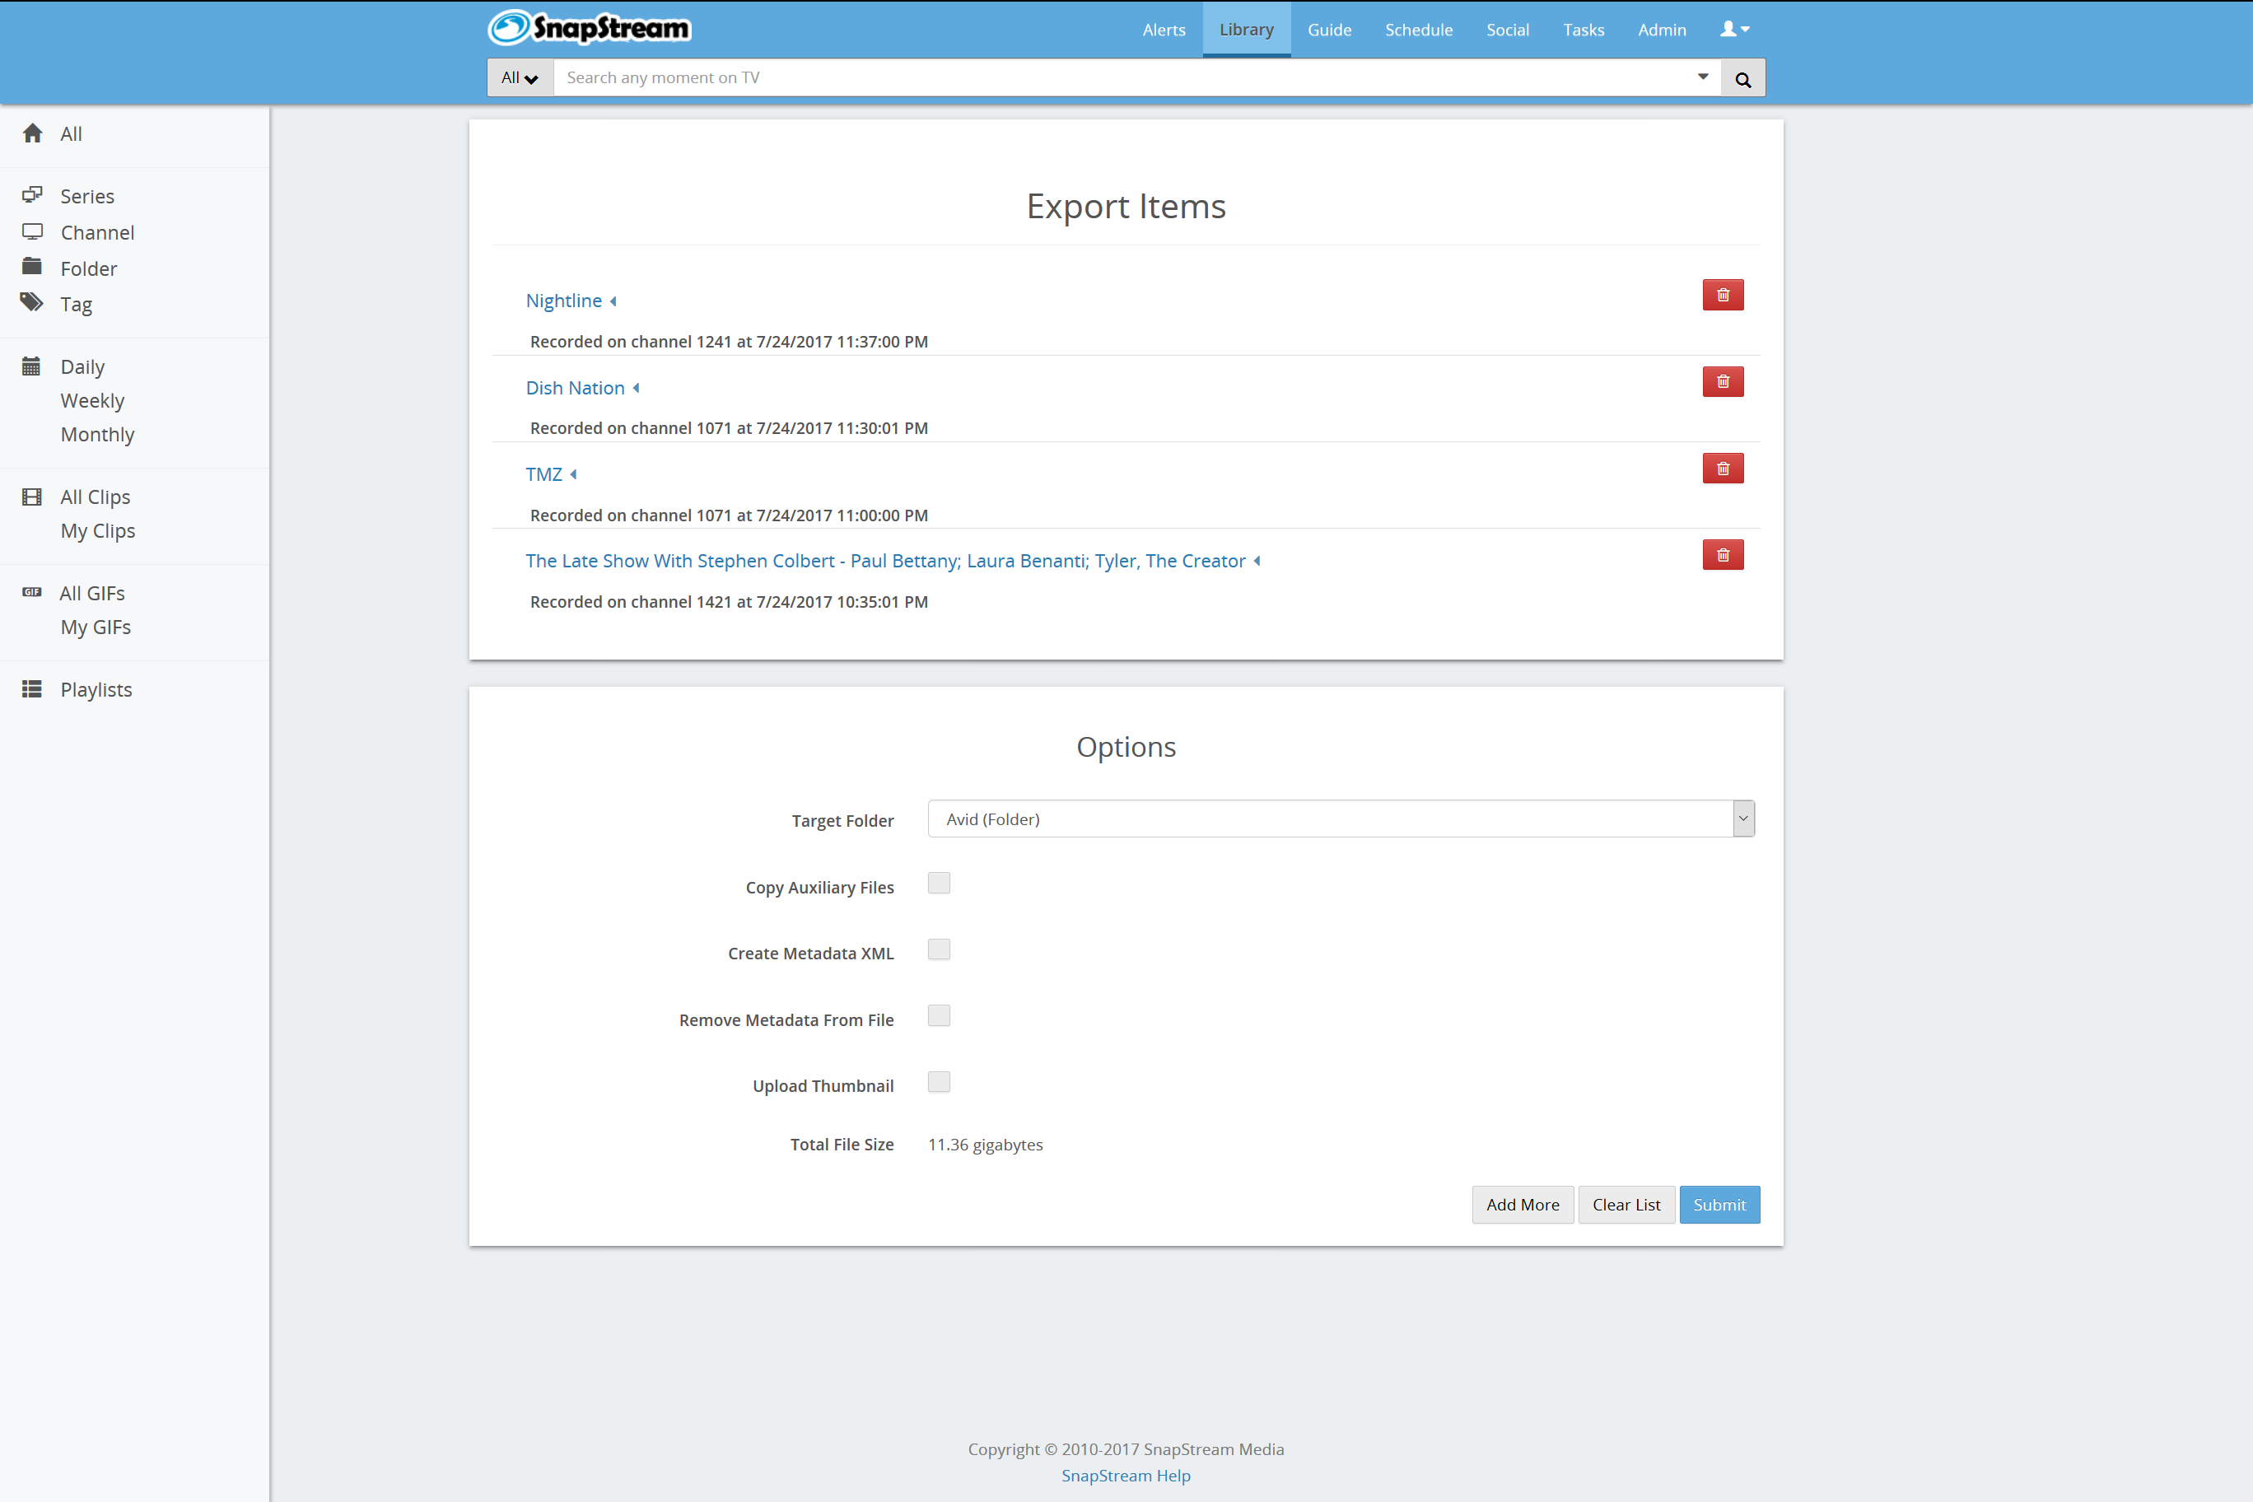Remove The Late Show item with trash button
This screenshot has width=2253, height=1502.
click(1723, 555)
